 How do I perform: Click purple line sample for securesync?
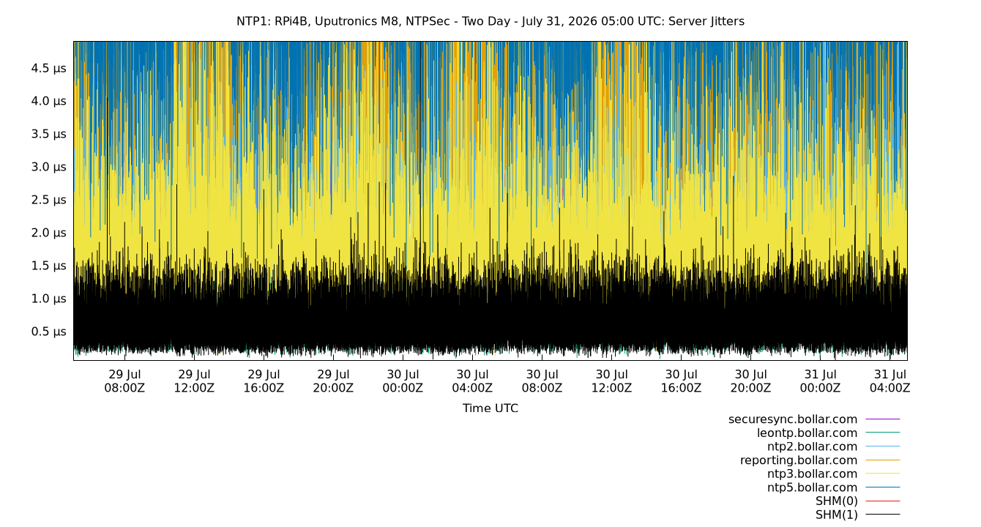point(883,419)
